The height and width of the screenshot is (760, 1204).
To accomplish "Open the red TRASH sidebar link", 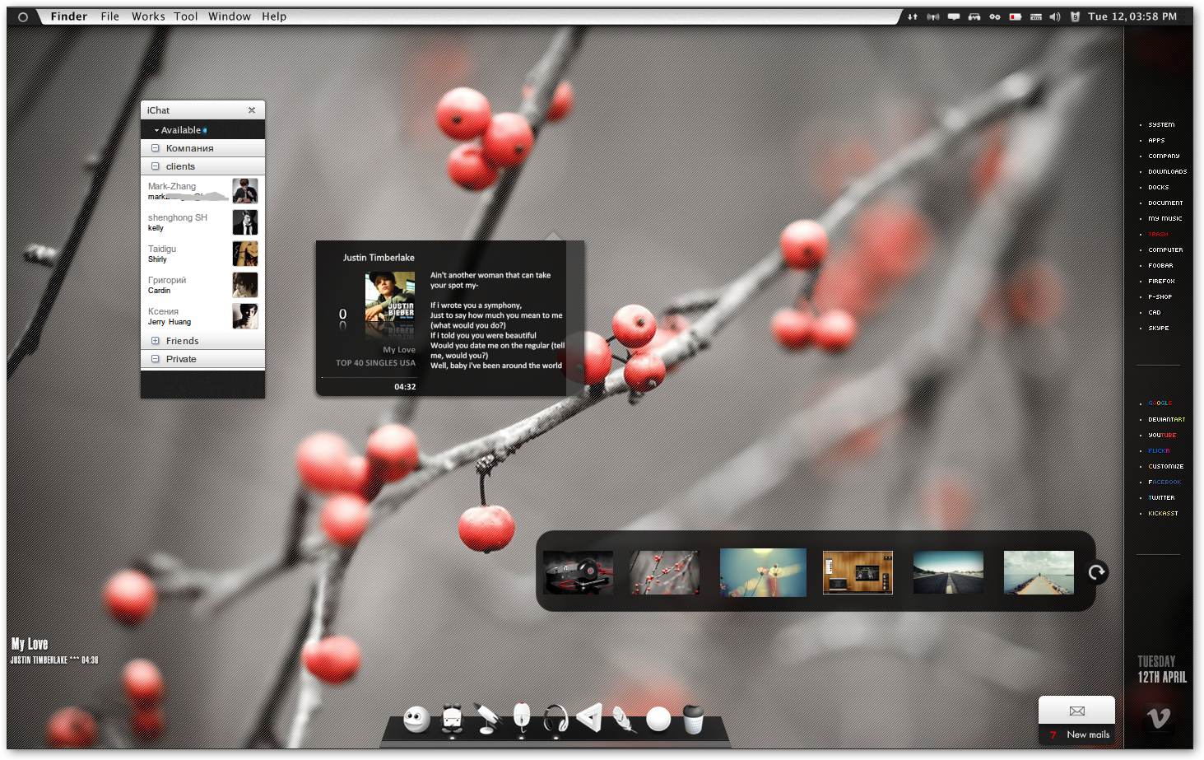I will [1158, 235].
